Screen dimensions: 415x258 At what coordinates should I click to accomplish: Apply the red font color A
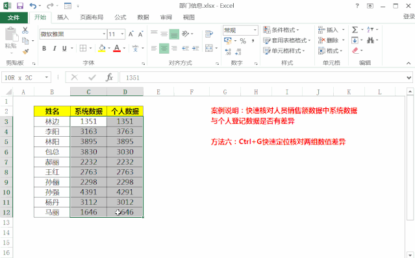[117, 48]
